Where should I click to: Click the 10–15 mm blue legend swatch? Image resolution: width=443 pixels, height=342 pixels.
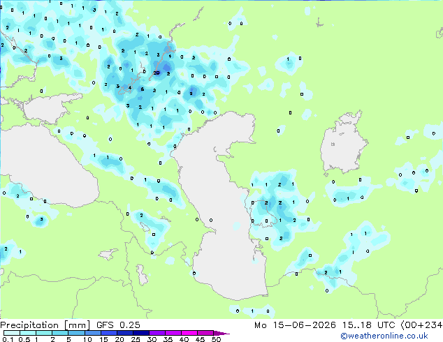(x=92, y=333)
